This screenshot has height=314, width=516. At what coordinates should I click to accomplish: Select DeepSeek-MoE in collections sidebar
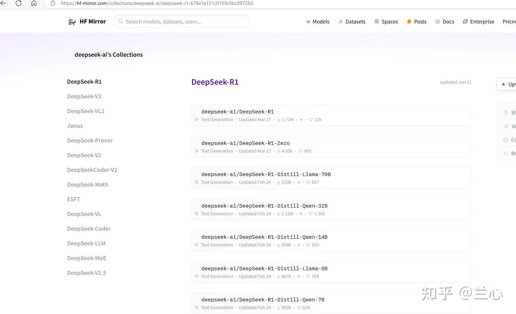click(x=86, y=258)
